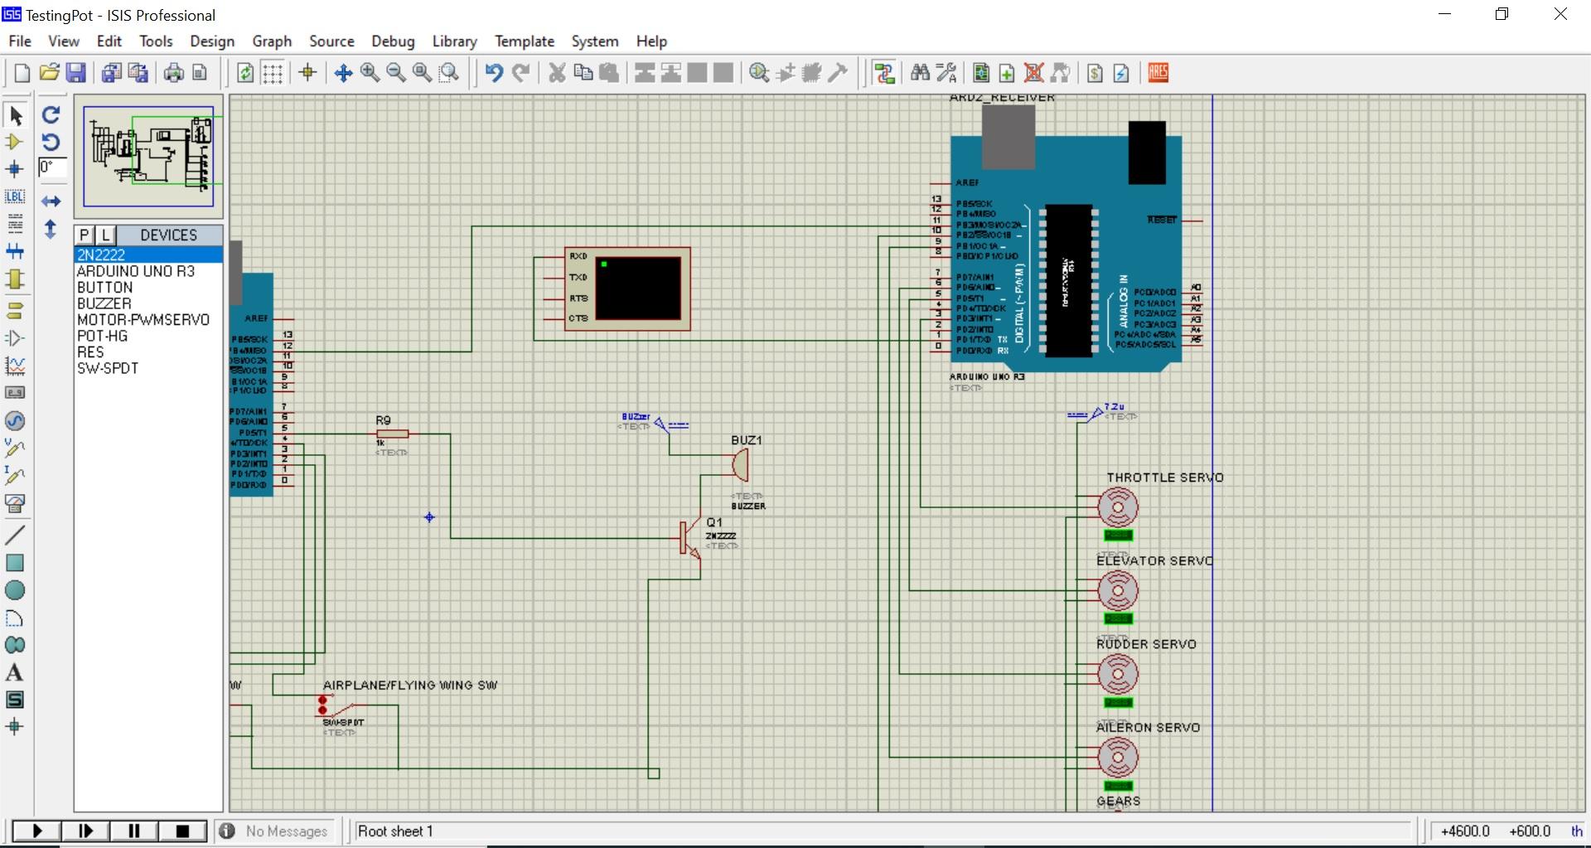Select the 2D circle drawing tool
1591x848 pixels.
[15, 590]
